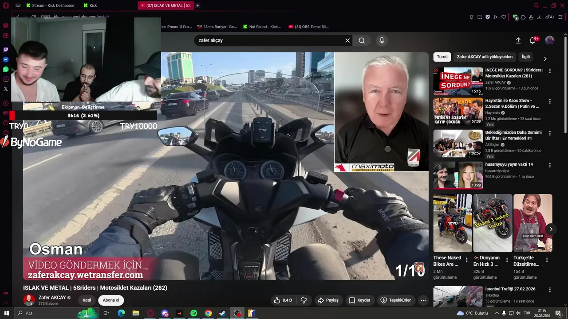Switch to the Stream - Kick Dashboard tab
568x319 pixels.
pos(50,5)
